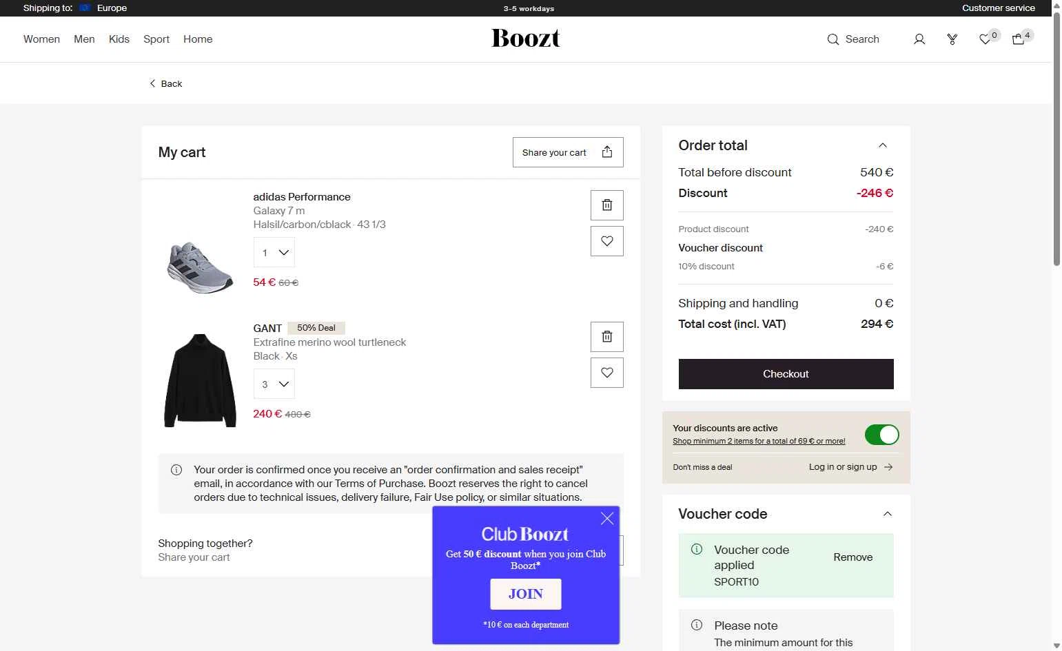Open the Home menu
Viewport: 1062px width, 651px height.
pyautogui.click(x=198, y=39)
